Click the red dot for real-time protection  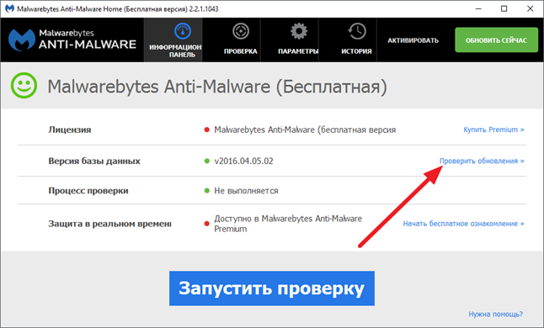[x=207, y=224]
